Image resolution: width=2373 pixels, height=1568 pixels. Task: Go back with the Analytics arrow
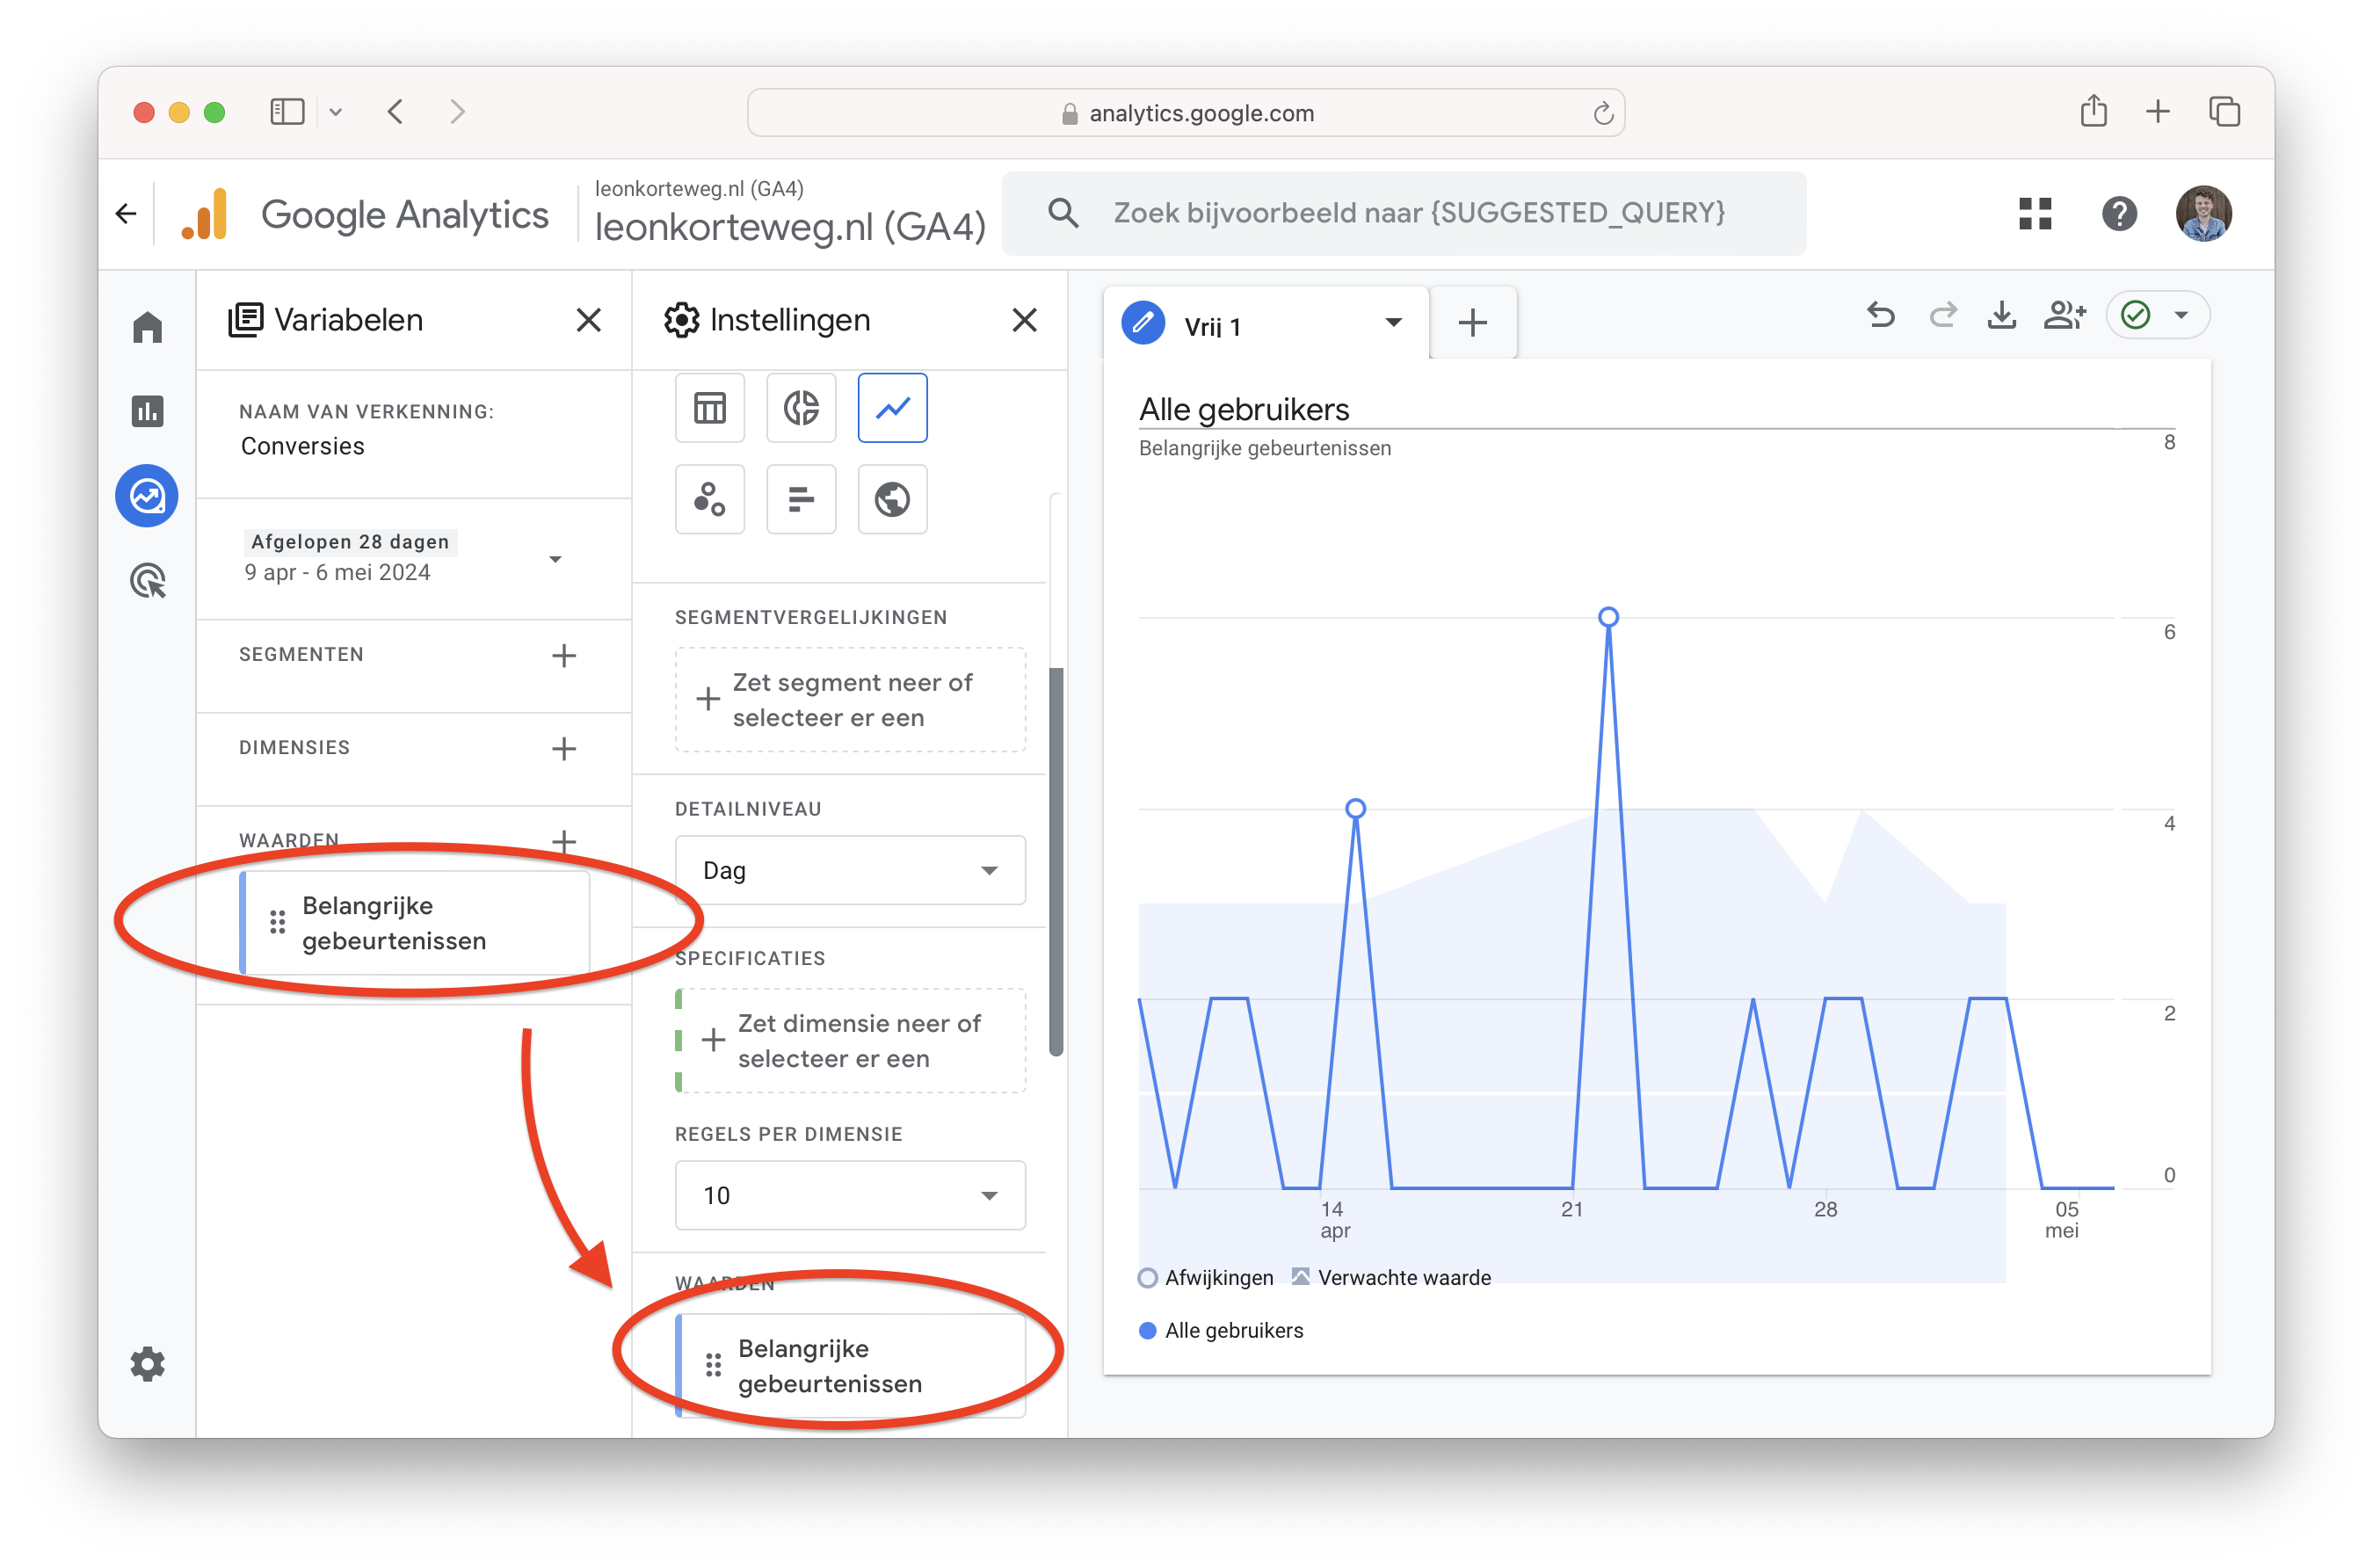pyautogui.click(x=126, y=213)
